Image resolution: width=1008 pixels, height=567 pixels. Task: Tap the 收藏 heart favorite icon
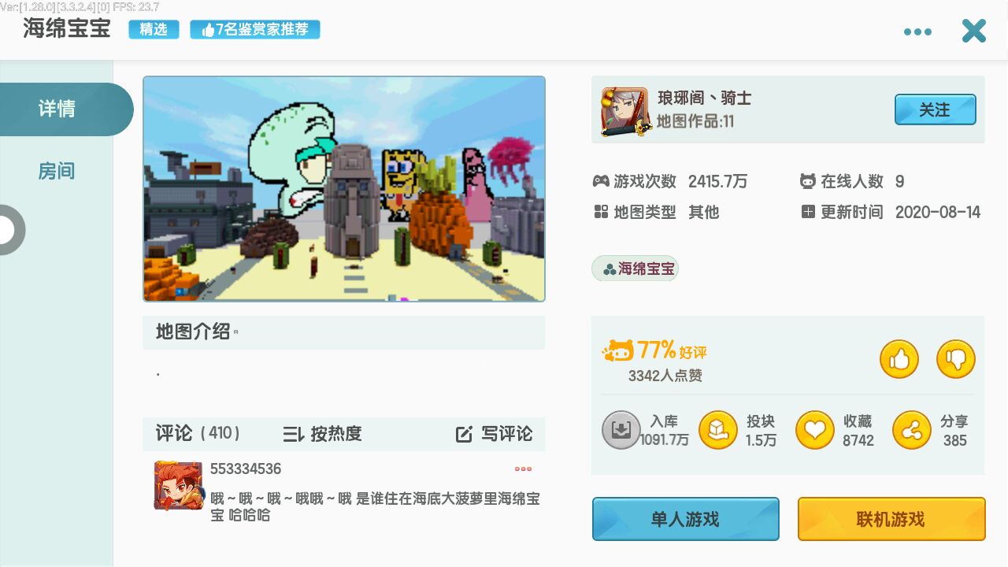coord(815,430)
